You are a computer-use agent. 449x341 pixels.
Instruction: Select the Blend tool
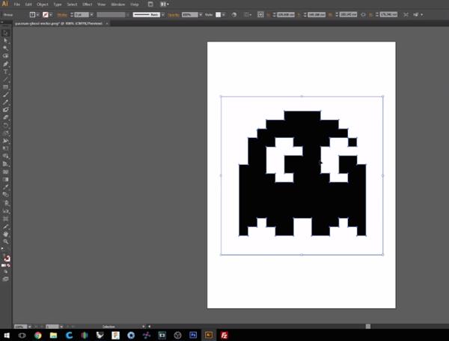click(5, 195)
